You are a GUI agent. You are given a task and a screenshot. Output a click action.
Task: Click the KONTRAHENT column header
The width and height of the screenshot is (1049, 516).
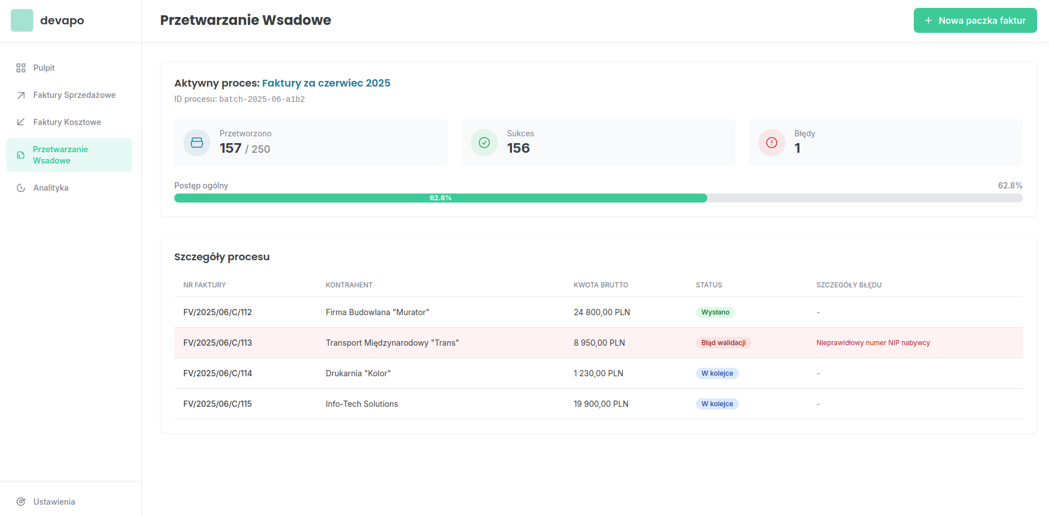tap(349, 285)
